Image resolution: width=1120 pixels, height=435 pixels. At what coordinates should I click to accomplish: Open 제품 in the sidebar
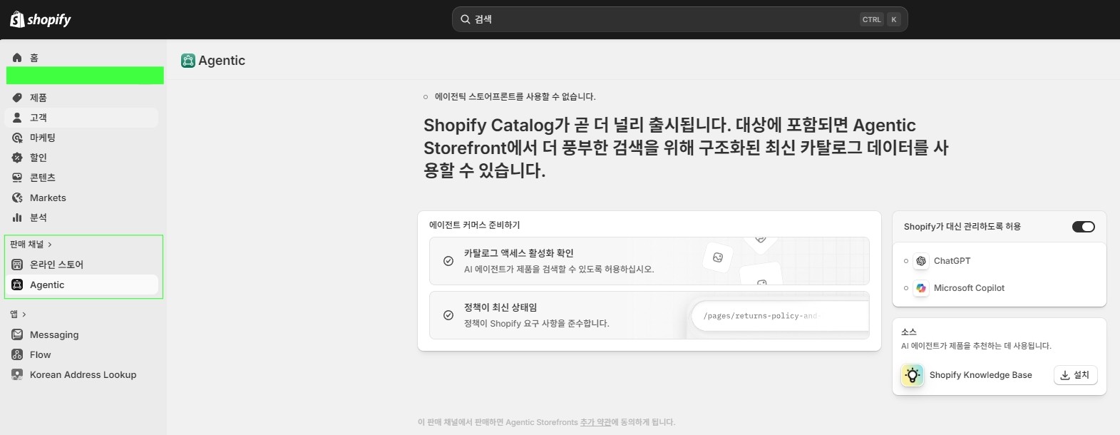click(x=81, y=98)
